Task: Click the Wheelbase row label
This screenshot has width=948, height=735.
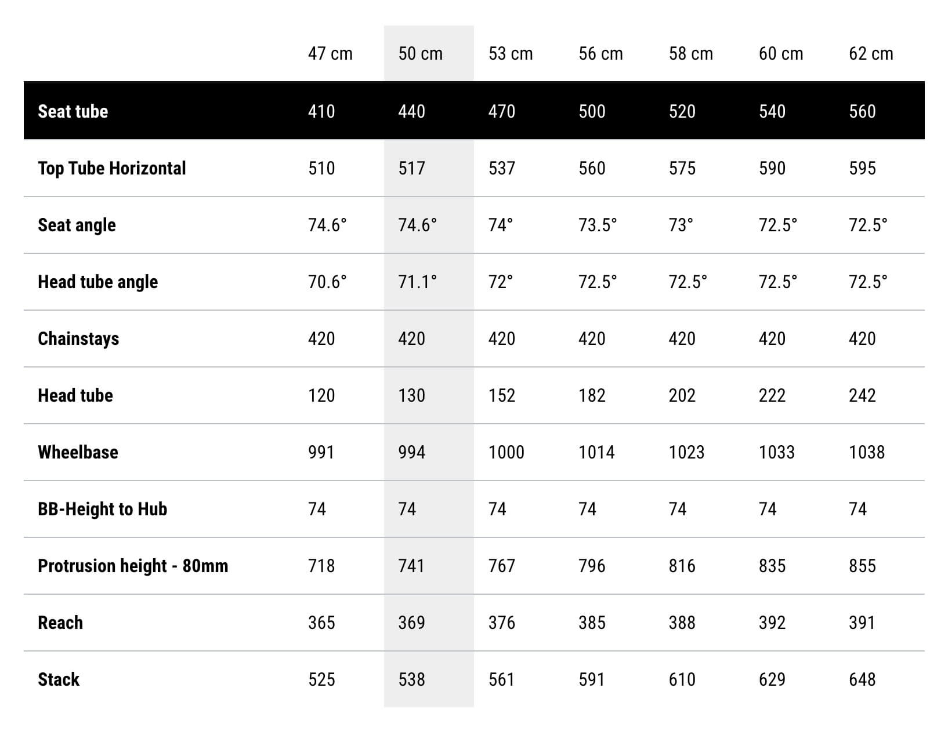Action: [78, 452]
